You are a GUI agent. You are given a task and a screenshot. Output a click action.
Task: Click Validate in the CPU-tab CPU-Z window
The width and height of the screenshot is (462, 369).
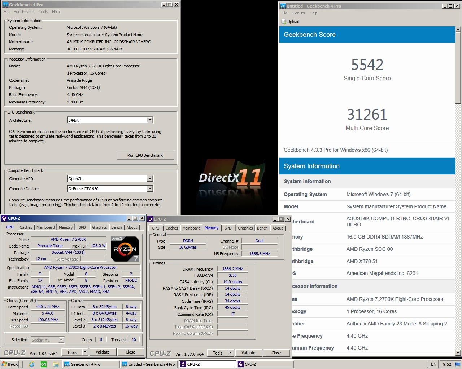[x=103, y=352]
